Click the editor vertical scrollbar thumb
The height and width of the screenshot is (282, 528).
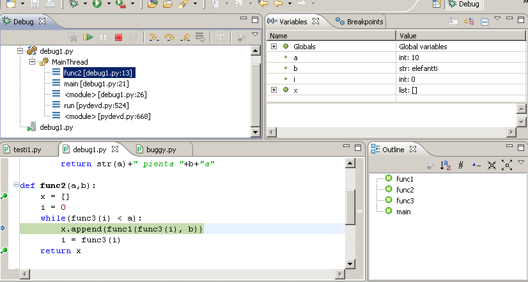[350, 207]
